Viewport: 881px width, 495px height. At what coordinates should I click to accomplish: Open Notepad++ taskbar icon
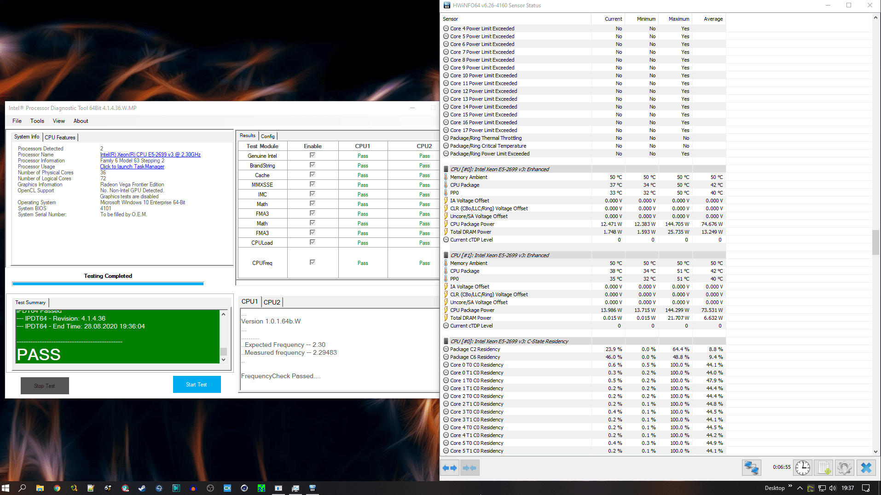91,488
